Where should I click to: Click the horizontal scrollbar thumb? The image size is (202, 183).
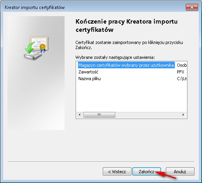tap(99, 115)
